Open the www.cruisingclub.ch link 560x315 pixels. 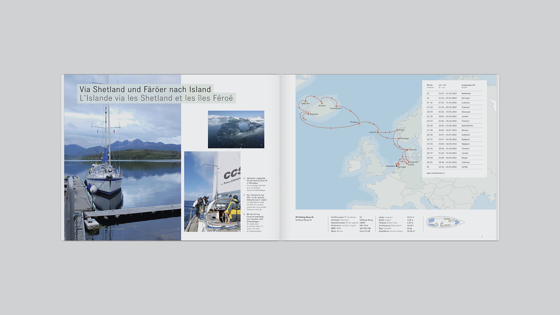tap(435, 173)
